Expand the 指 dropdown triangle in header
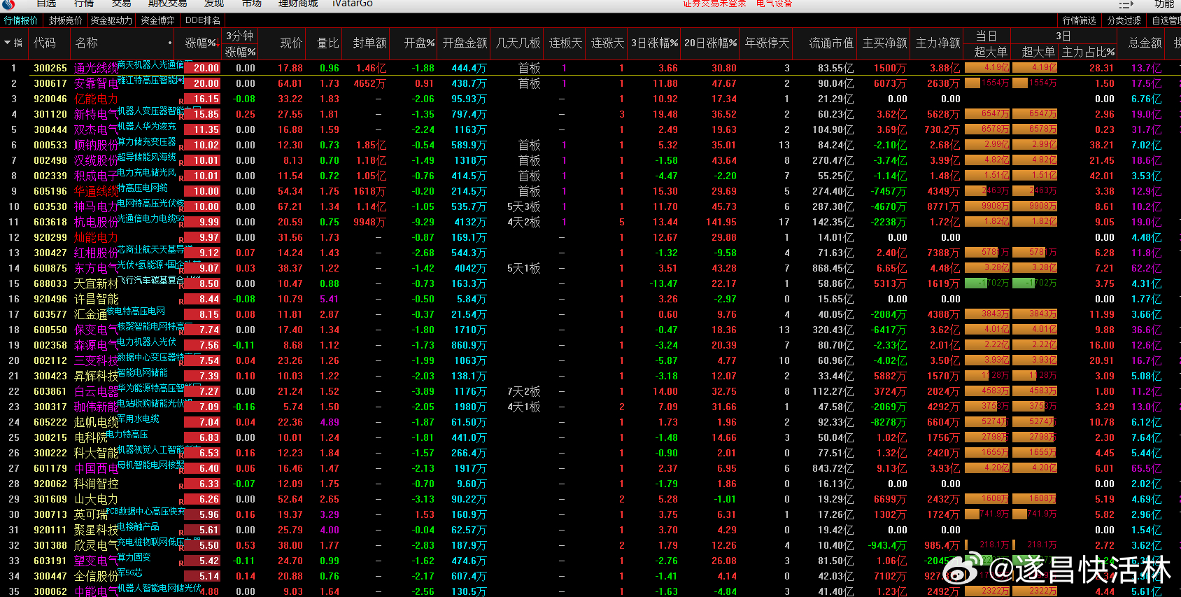 click(x=7, y=43)
